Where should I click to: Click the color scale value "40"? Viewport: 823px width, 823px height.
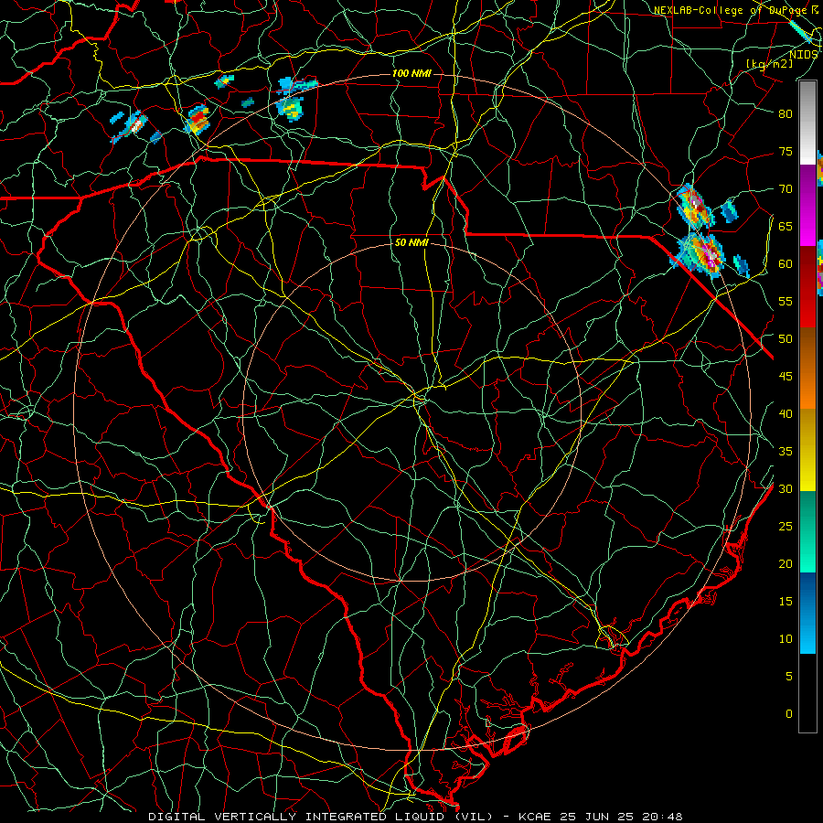pyautogui.click(x=786, y=414)
